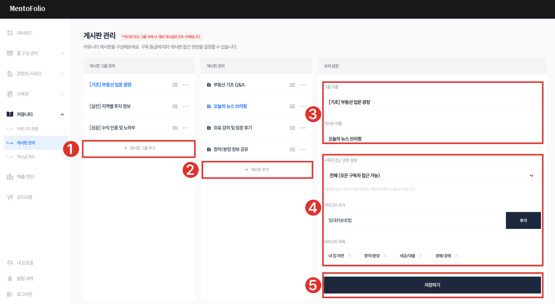
Task: Expand the 홈 구성 관리 chevron
Action: (62, 53)
